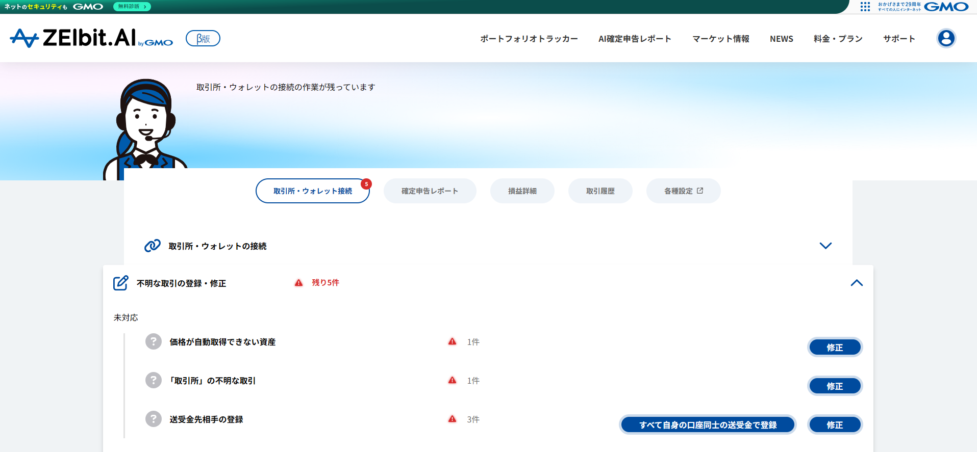Viewport: 977px width, 452px height.
Task: Click warning icon in 「取引所」の不明な取引 row
Action: (x=452, y=380)
